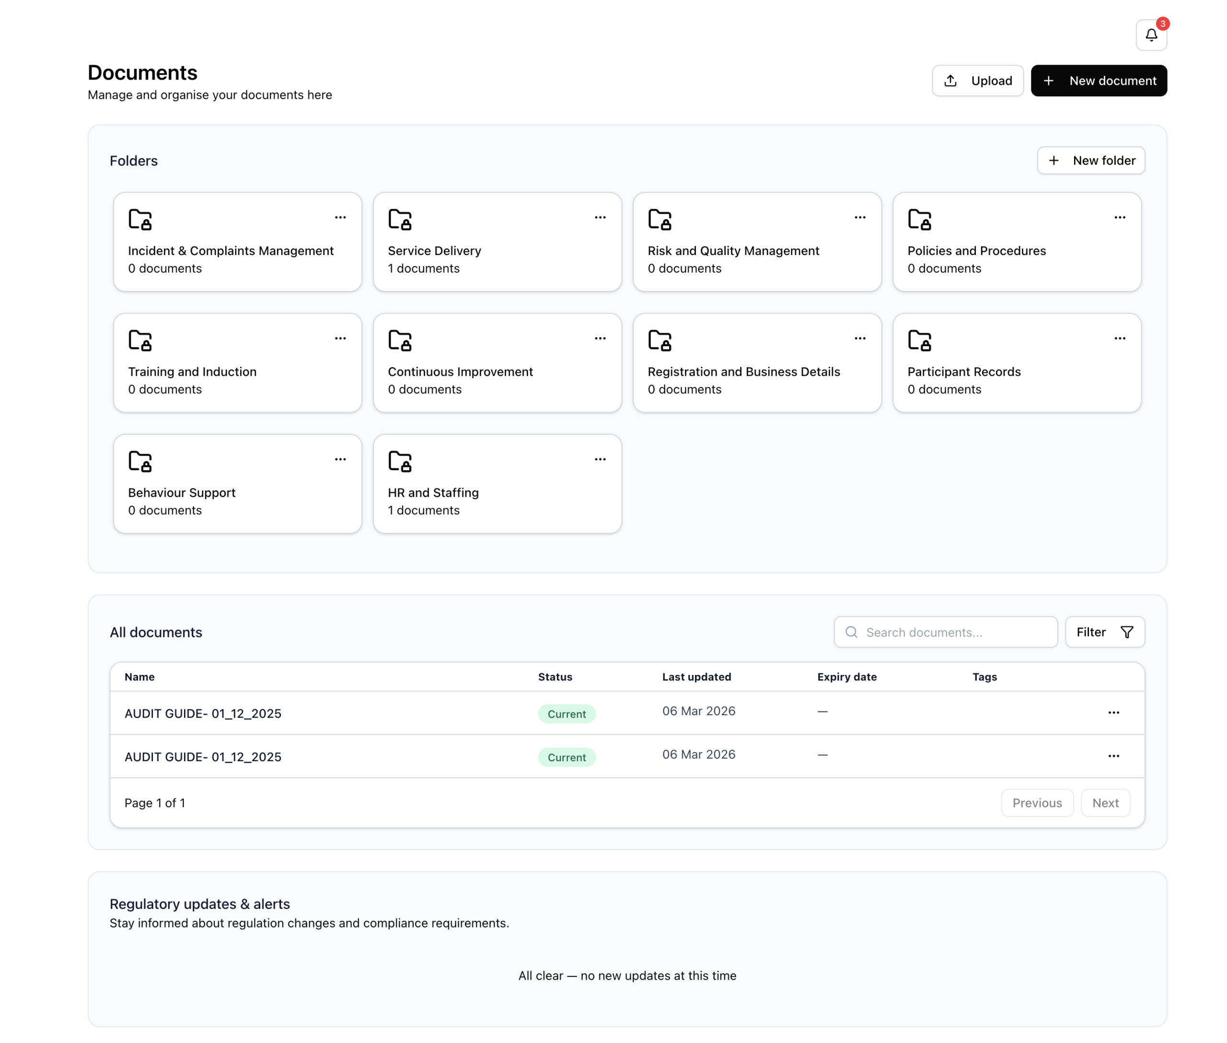1227x1043 pixels.
Task: Go to the Next page
Action: pos(1105,803)
